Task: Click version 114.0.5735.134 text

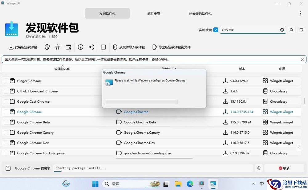Action: (242, 112)
